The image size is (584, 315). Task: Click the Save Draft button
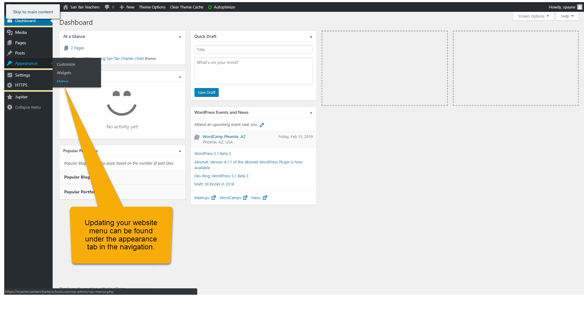[x=206, y=93]
